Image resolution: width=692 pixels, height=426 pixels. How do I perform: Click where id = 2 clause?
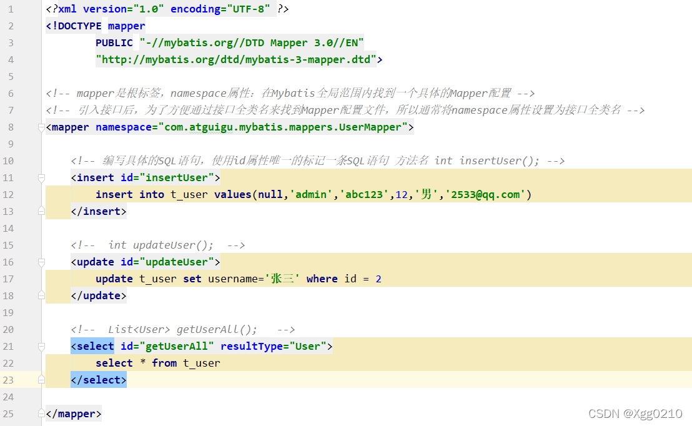click(344, 279)
